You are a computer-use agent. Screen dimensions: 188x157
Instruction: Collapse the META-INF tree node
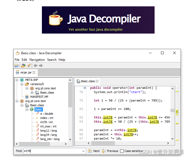click(x=17, y=80)
